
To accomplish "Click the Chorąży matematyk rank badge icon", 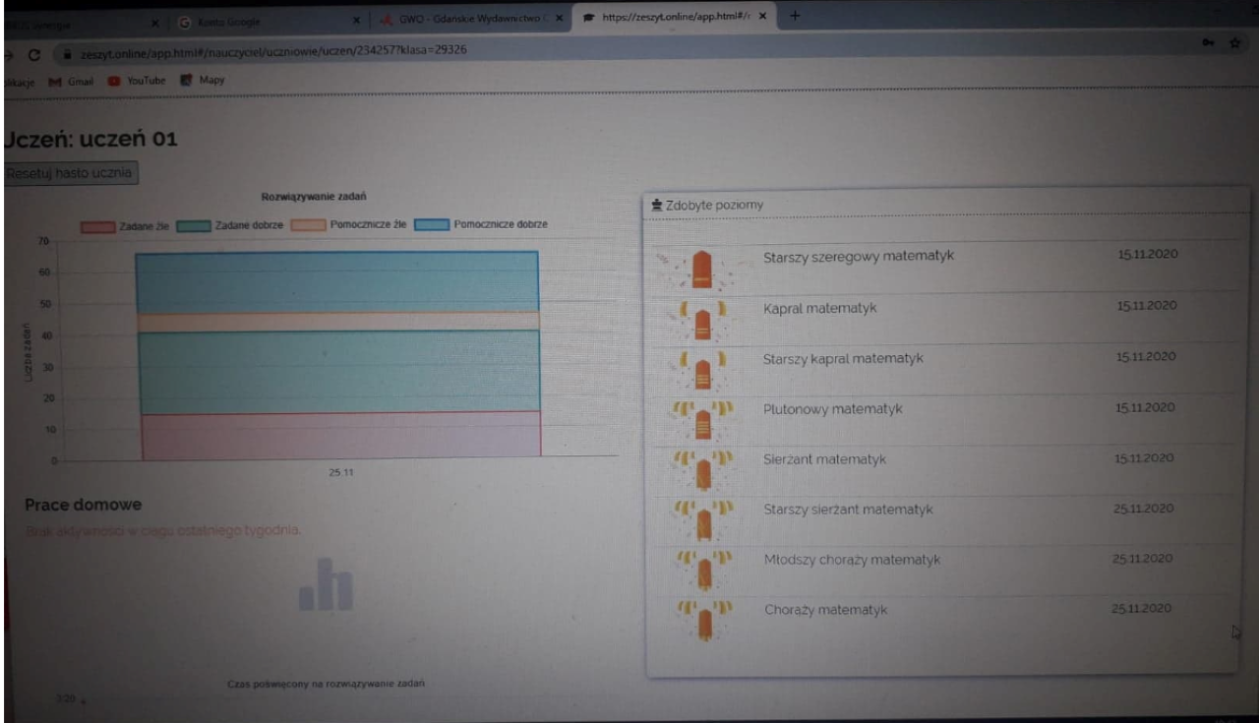I will [703, 620].
